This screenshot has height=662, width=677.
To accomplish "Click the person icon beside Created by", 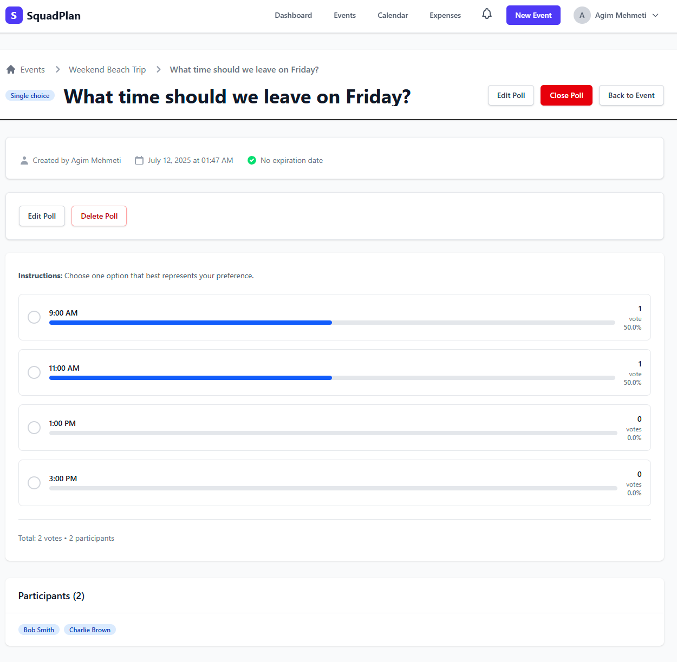I will [24, 160].
